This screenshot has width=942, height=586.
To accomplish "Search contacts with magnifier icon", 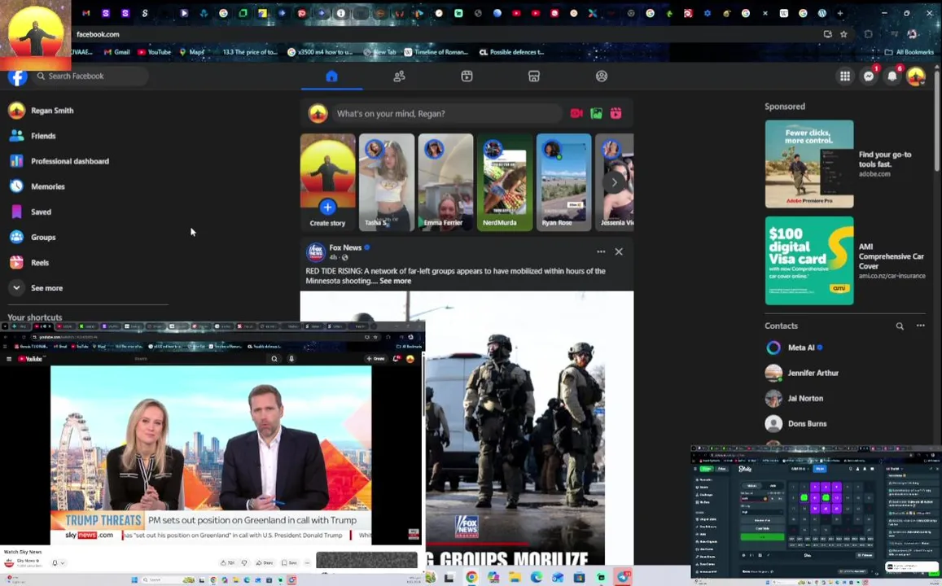I will pyautogui.click(x=900, y=326).
